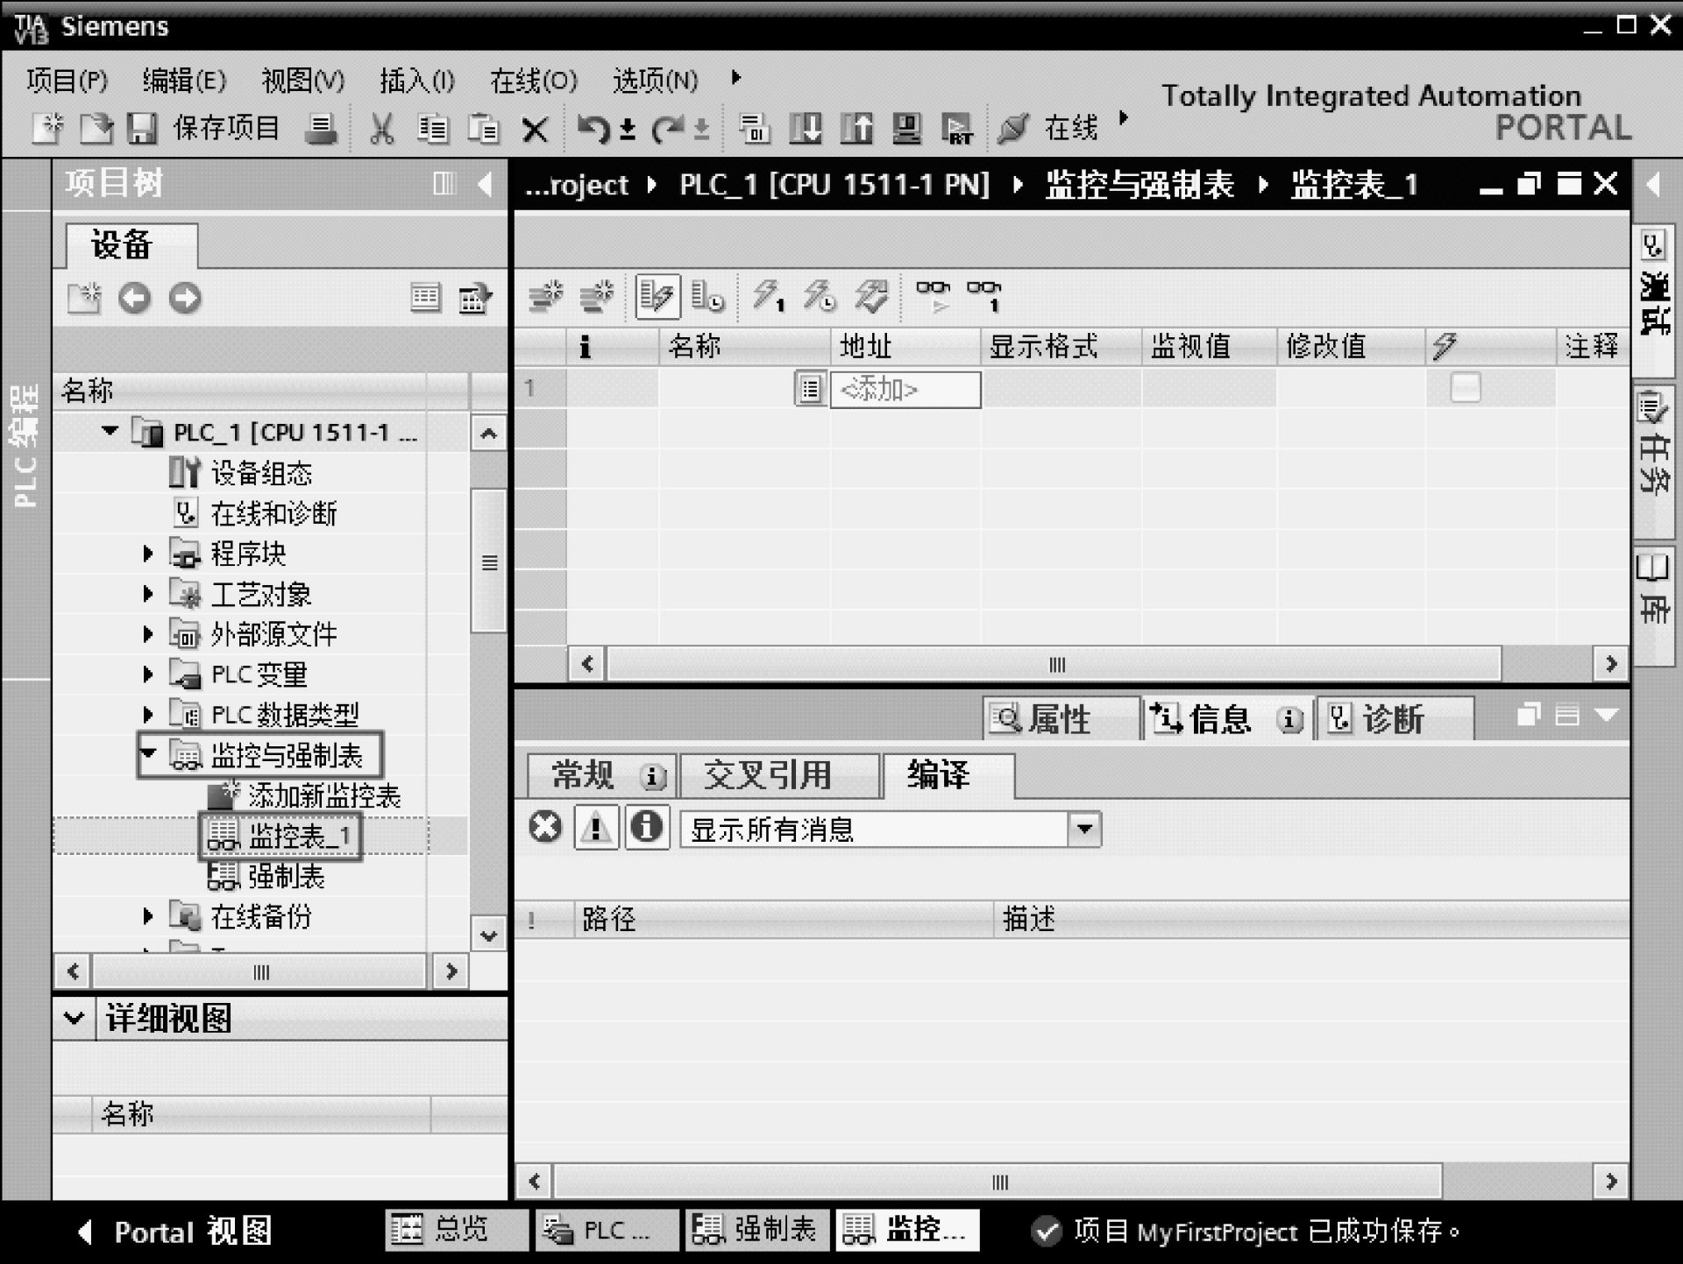1683x1264 pixels.
Task: Click the modify once now lightning icon
Action: coord(768,296)
